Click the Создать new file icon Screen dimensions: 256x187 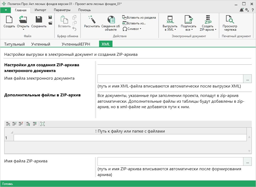(x=9, y=20)
